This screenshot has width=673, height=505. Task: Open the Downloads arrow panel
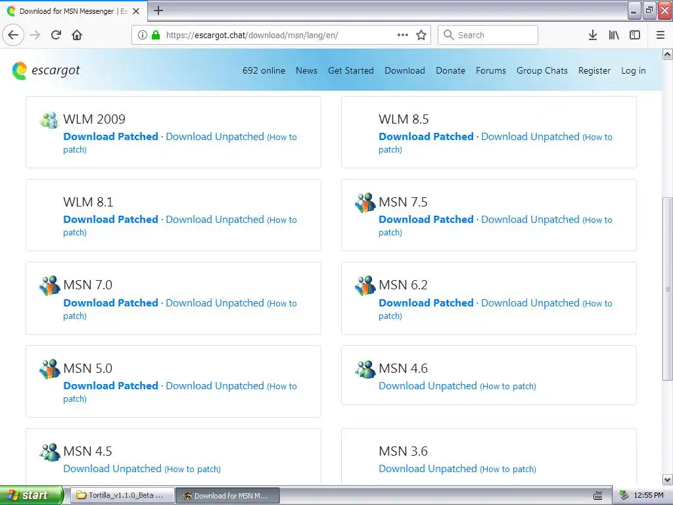pos(593,35)
